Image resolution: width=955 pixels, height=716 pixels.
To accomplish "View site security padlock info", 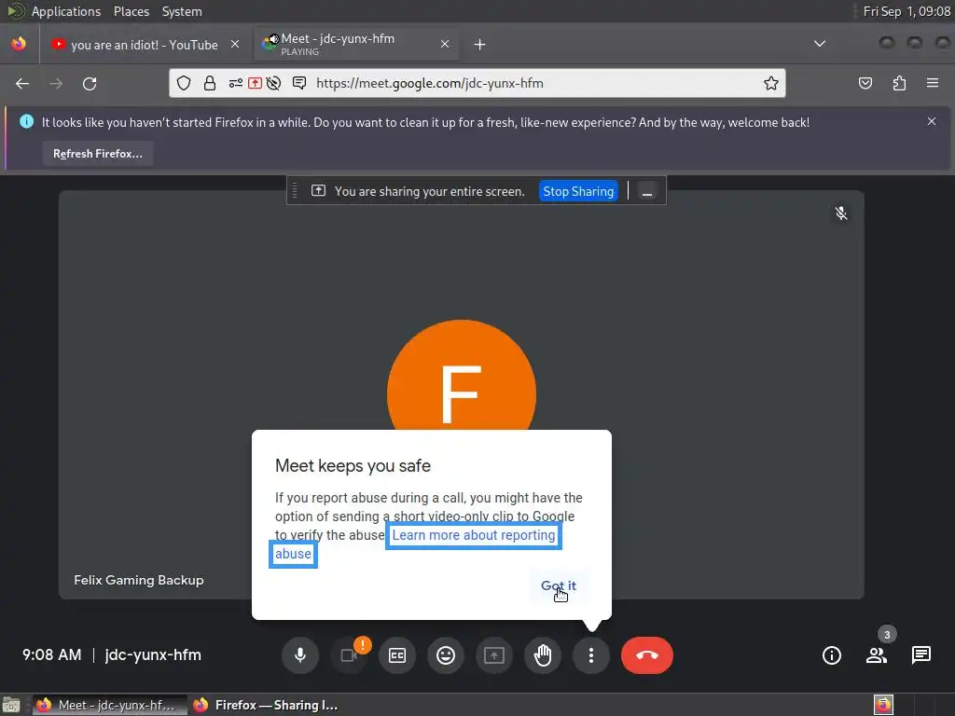I will click(210, 83).
